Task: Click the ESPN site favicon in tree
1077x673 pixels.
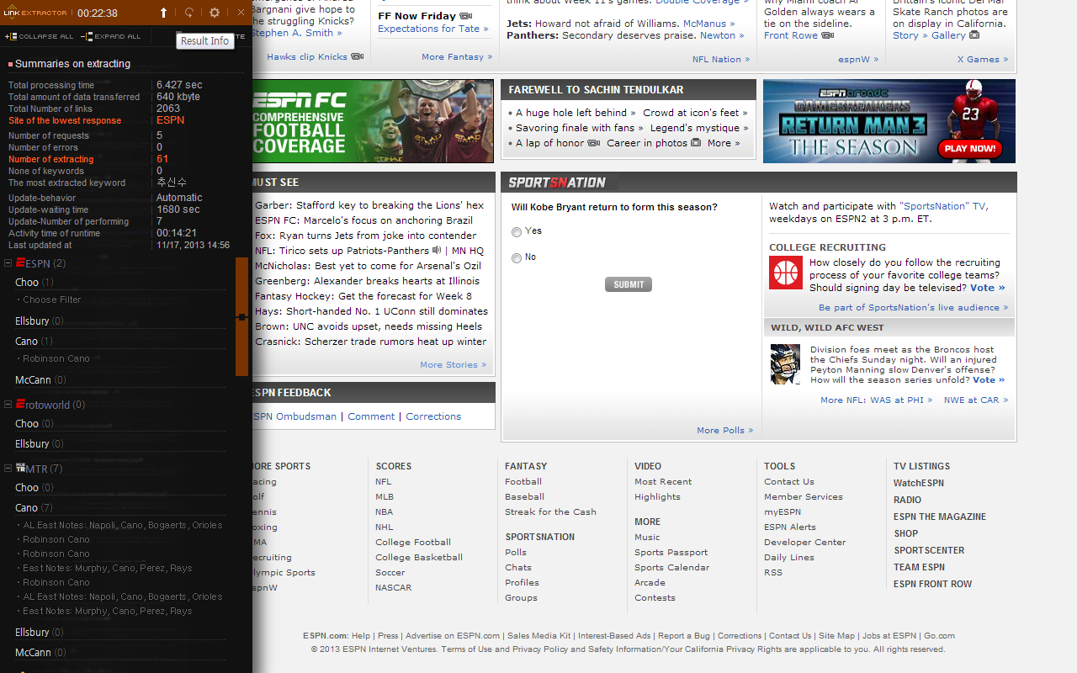Action: 20,263
